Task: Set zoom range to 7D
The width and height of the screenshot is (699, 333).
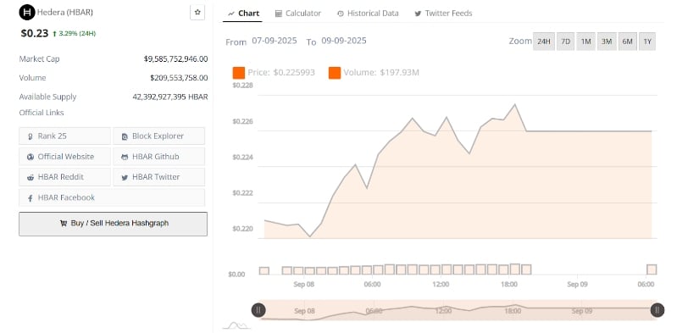Action: click(x=565, y=42)
